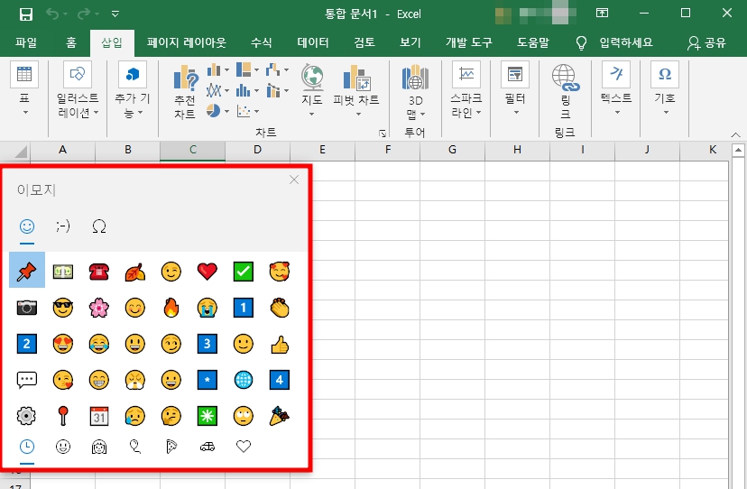The width and height of the screenshot is (747, 489).
Task: Show smiley faces emoji category
Action: pos(63,447)
